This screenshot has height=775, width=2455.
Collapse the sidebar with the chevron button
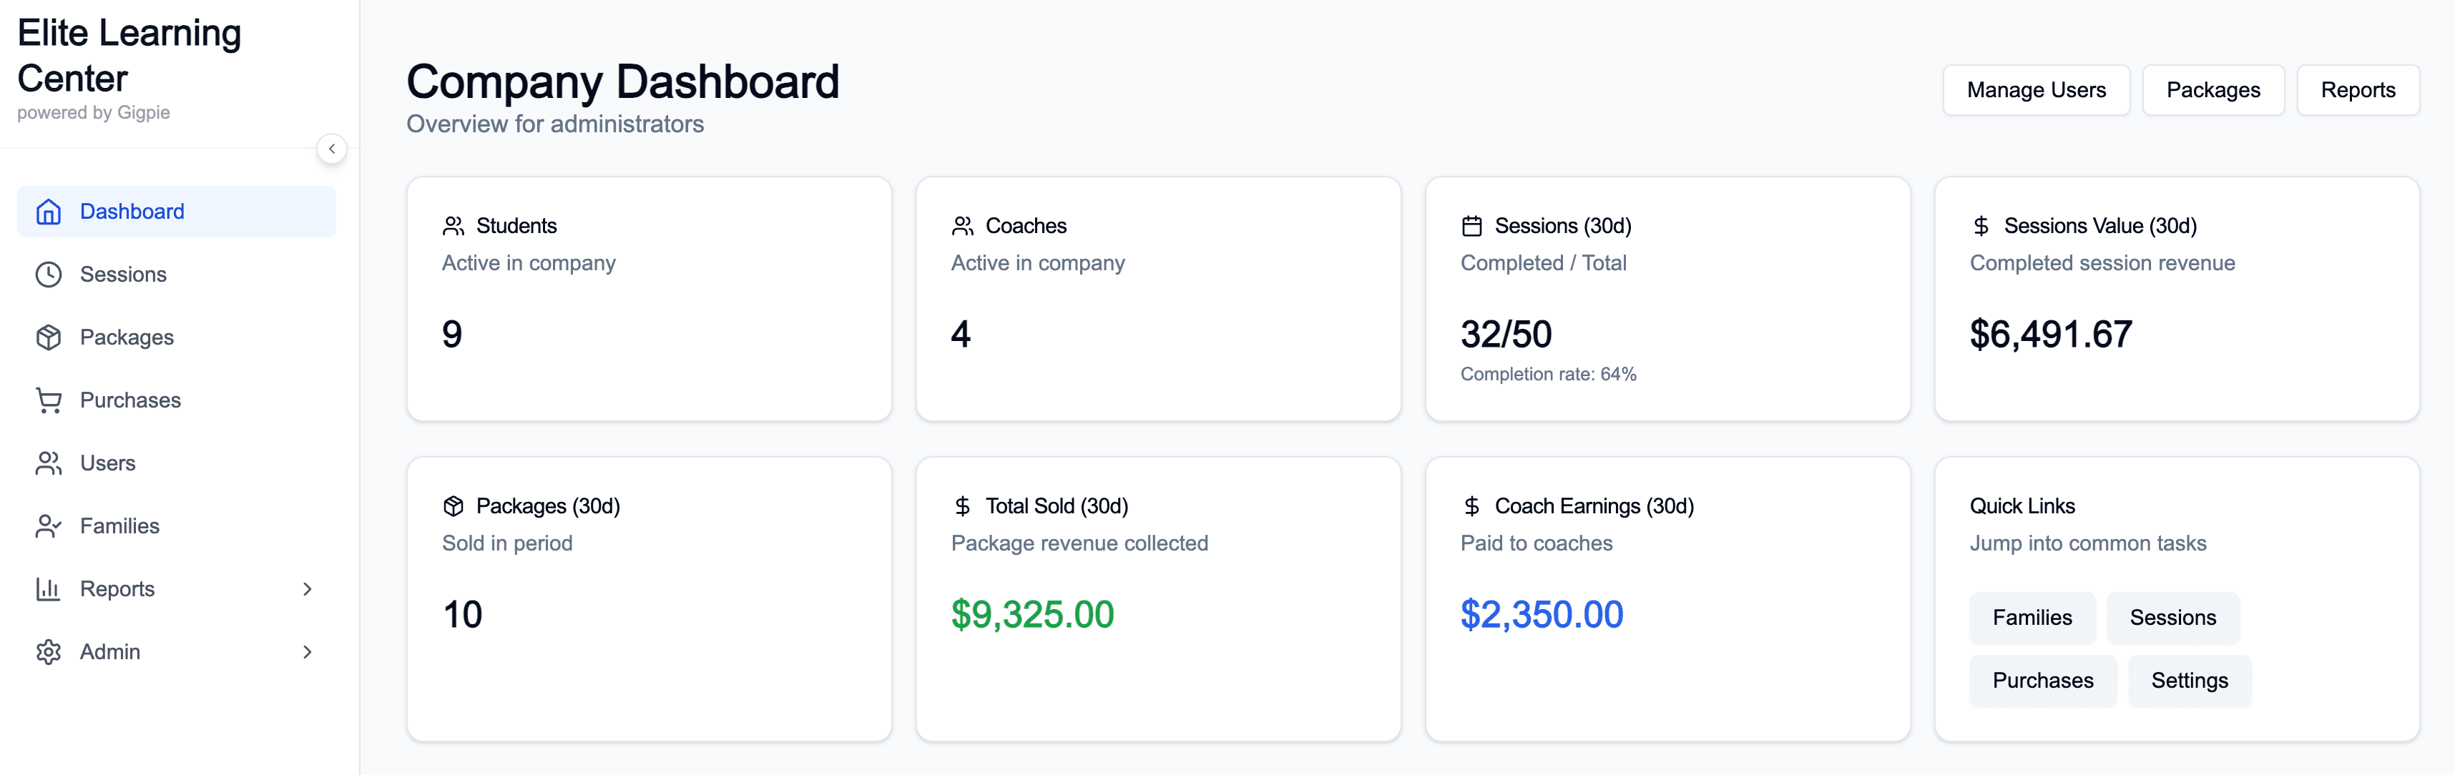coord(332,149)
